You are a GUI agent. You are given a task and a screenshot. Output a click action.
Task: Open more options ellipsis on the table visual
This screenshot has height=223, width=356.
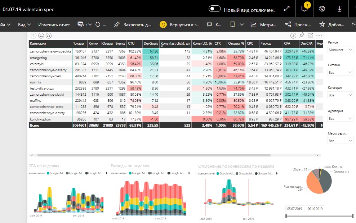click(319, 35)
